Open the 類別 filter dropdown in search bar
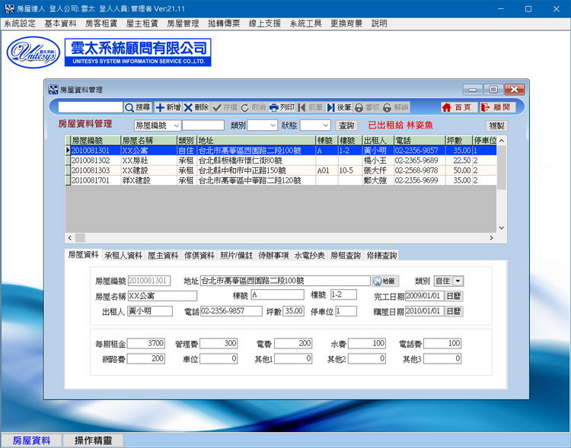This screenshot has height=448, width=571. pyautogui.click(x=273, y=126)
